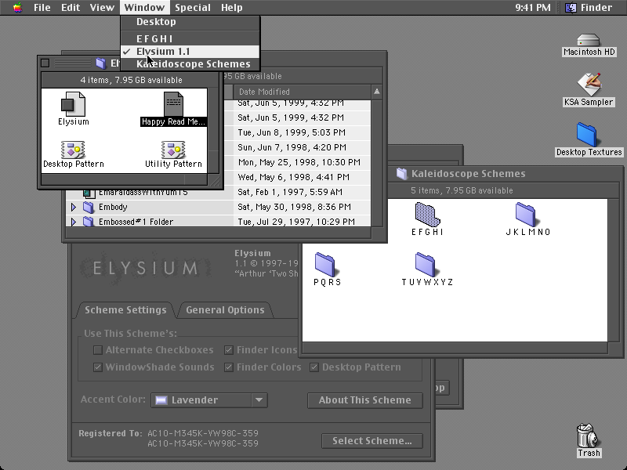This screenshot has height=470, width=627.
Task: Open the Apple menu
Action: (17, 8)
